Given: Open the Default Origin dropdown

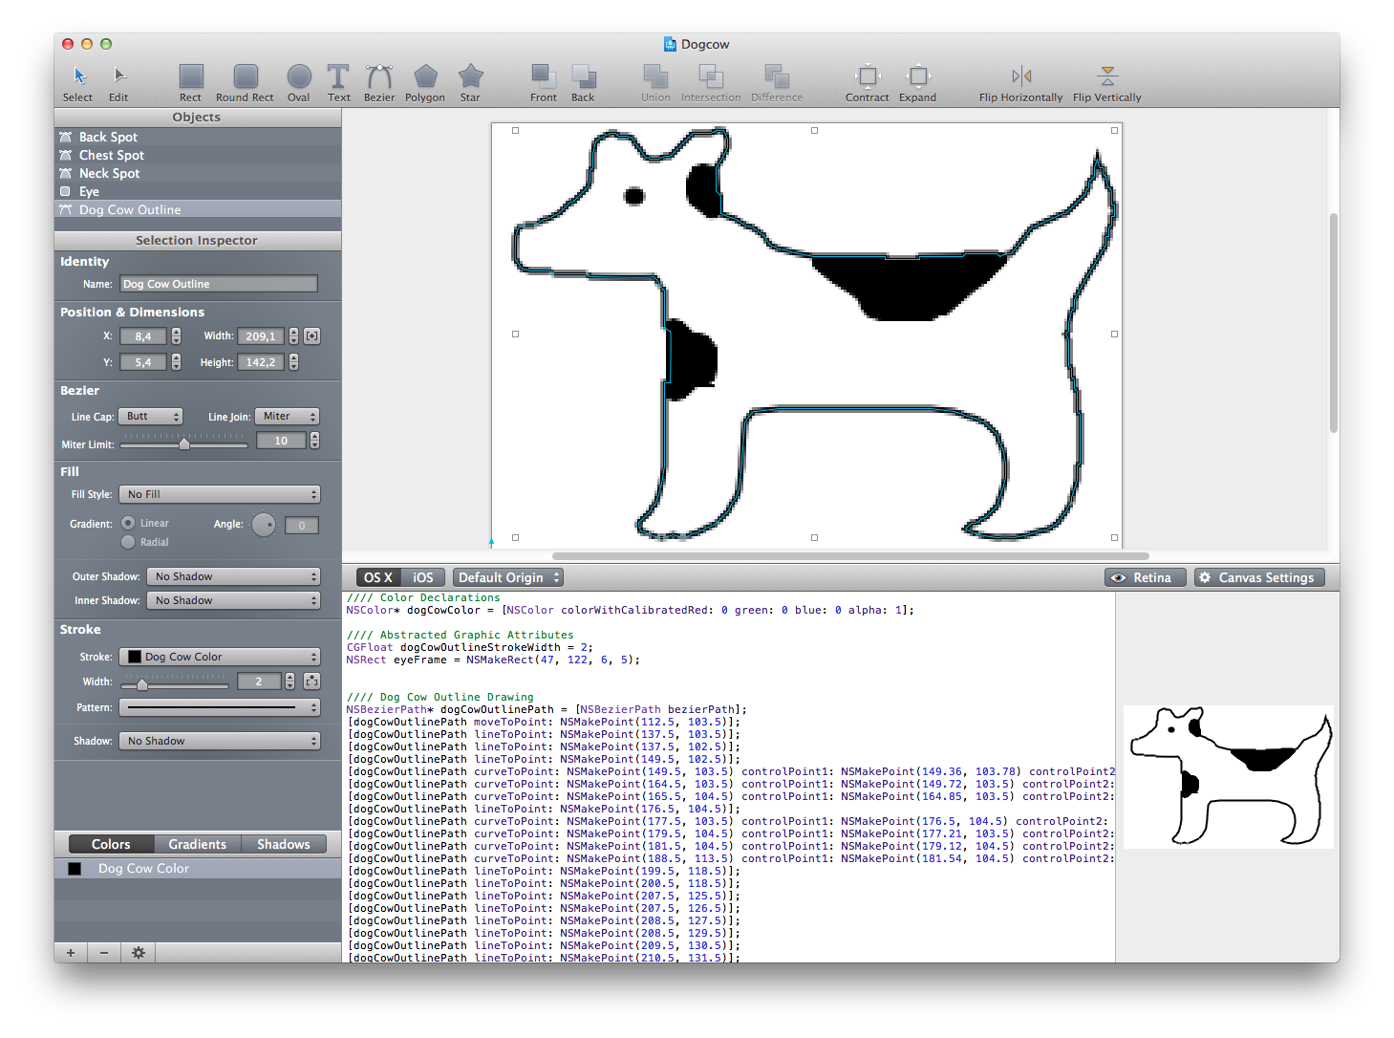Looking at the screenshot, I should 508,577.
